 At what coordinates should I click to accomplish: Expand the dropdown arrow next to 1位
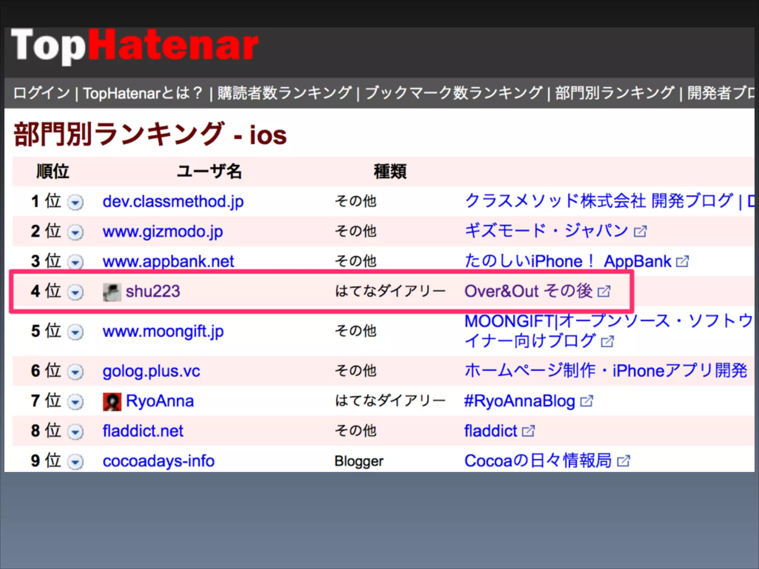point(75,202)
